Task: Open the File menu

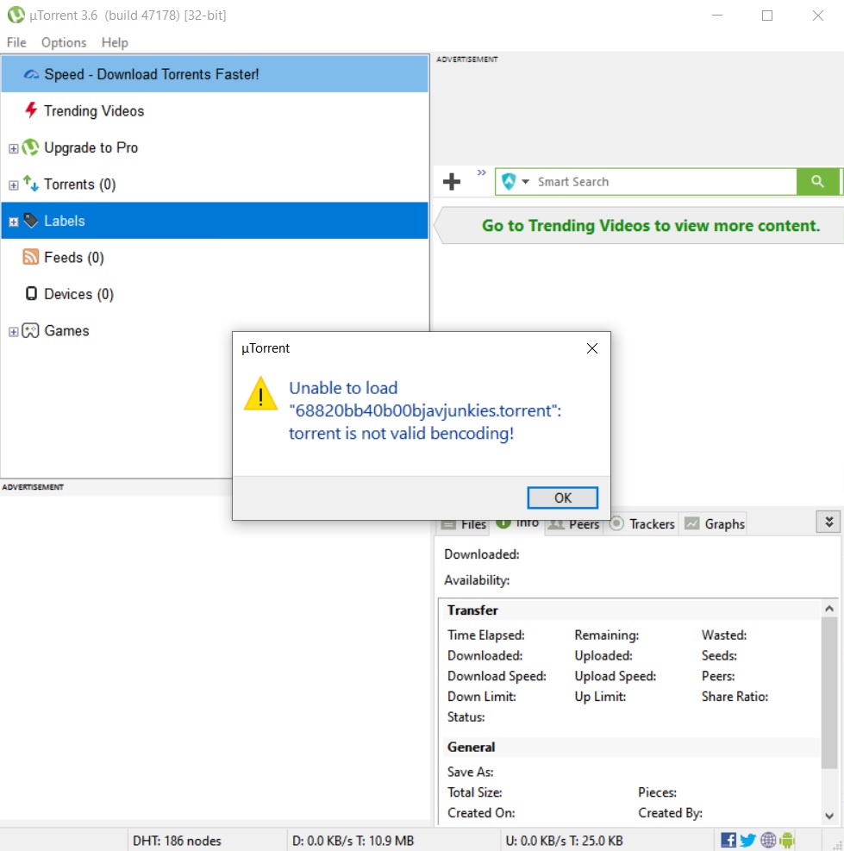Action: pos(16,42)
